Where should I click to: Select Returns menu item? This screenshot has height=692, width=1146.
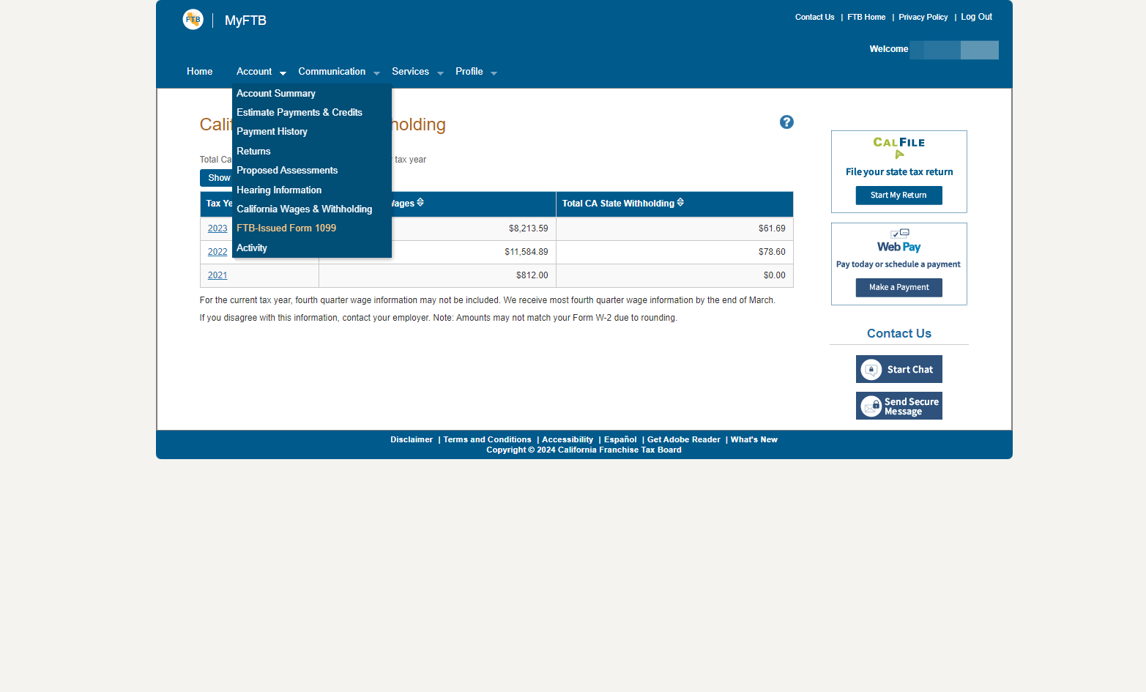253,152
